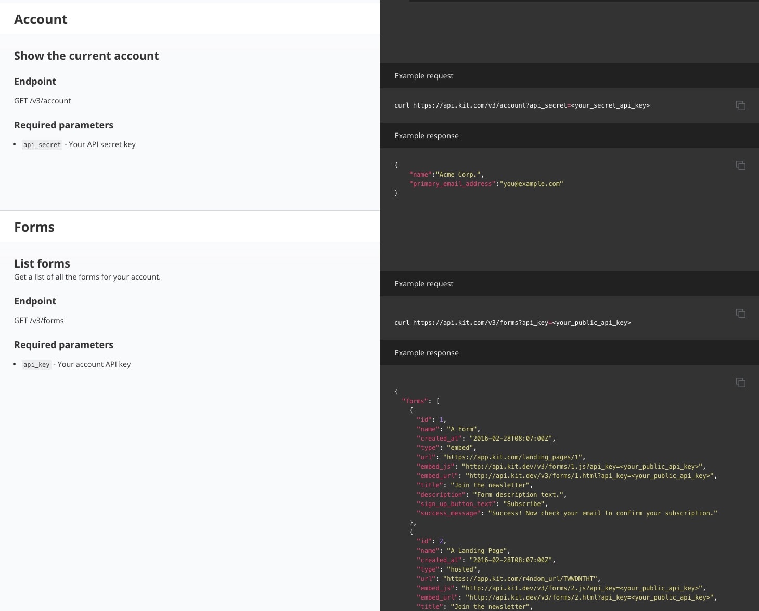759x611 pixels.
Task: Click the account curl command line
Action: click(522, 105)
